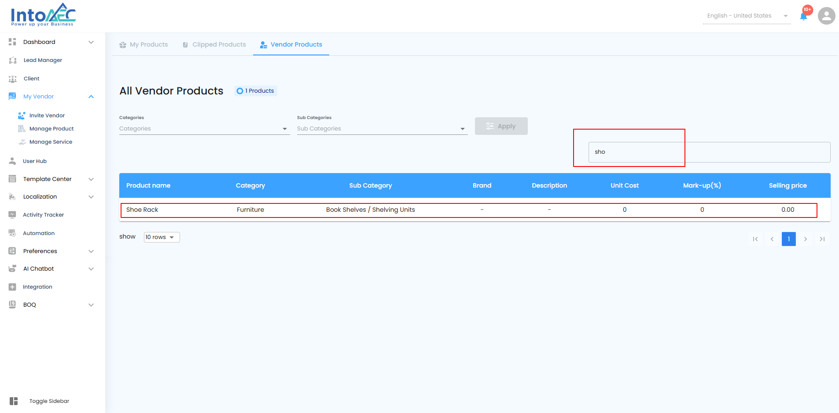
Task: Click the User Hub person icon
Action: [12, 161]
